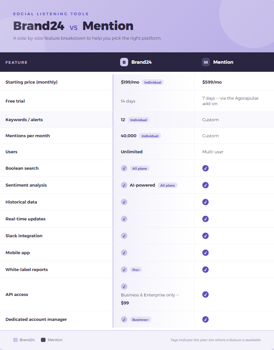The height and width of the screenshot is (350, 274).
Task: Click All plans tag next to AI-powered
Action: [x=167, y=185]
